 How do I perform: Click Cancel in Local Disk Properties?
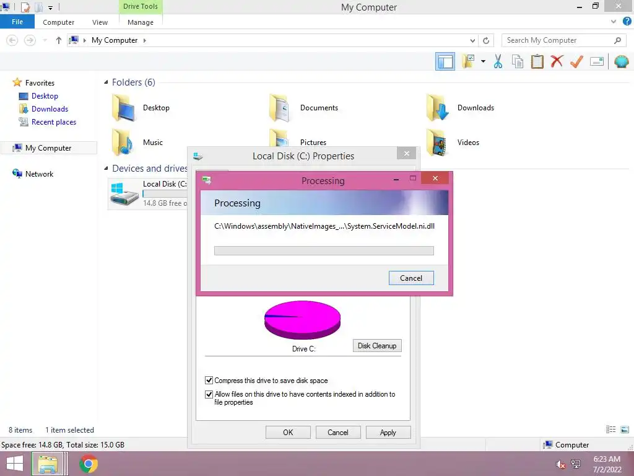[337, 432]
